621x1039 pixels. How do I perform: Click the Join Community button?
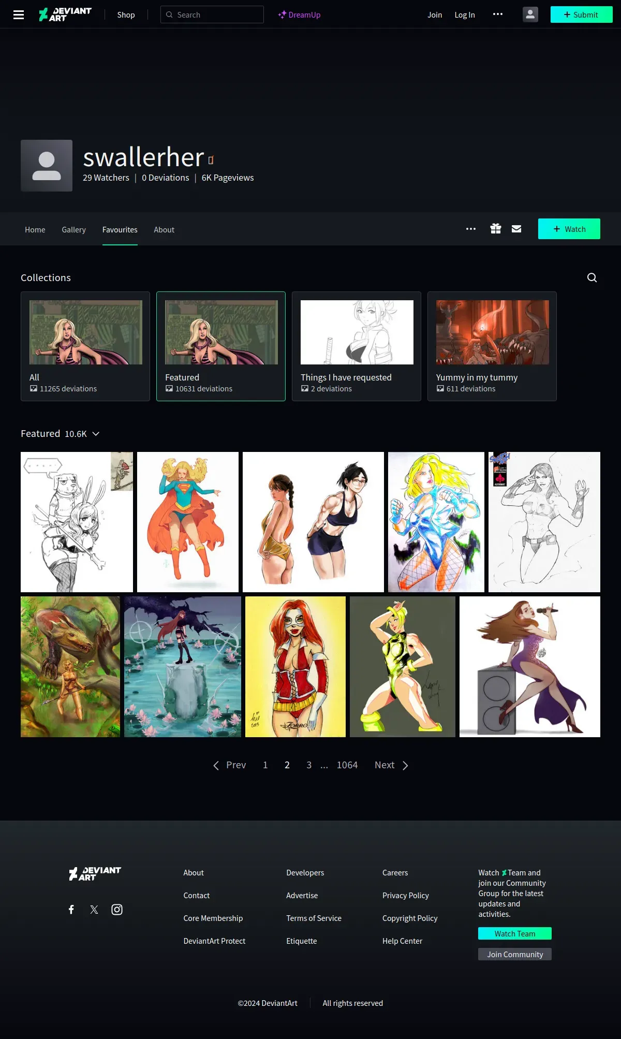(x=515, y=954)
